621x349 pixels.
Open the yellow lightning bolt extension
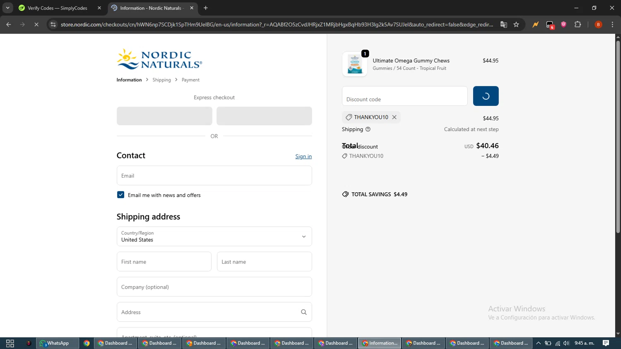tap(536, 24)
